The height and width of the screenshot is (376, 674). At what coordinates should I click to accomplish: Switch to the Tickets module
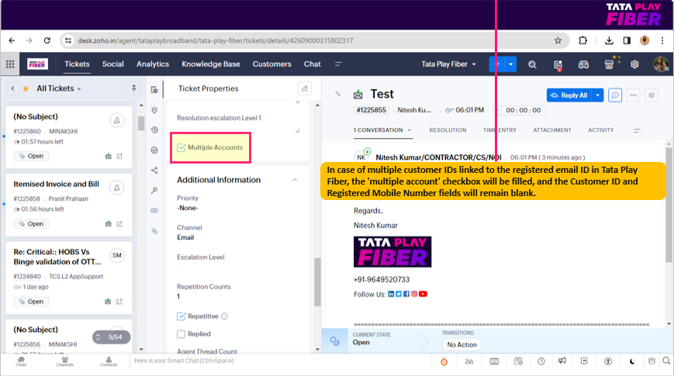(77, 64)
